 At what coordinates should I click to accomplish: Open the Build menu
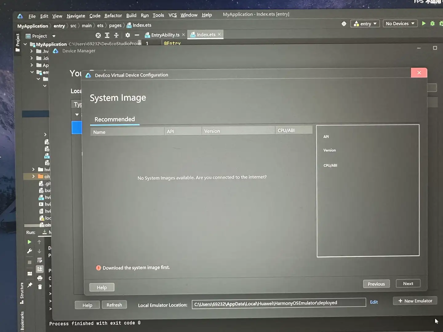point(131,15)
